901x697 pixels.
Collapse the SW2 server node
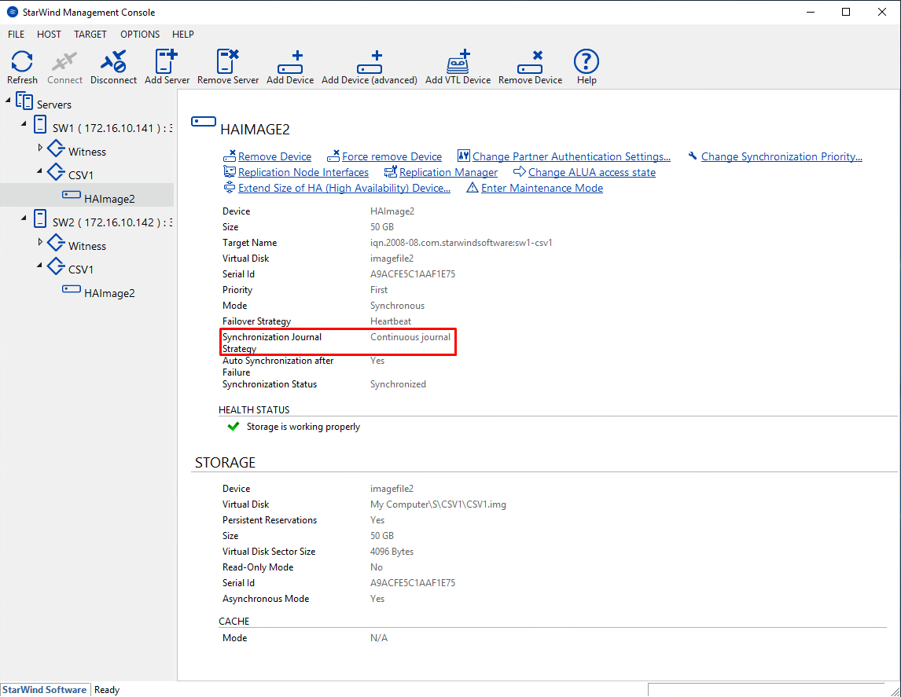coord(24,218)
